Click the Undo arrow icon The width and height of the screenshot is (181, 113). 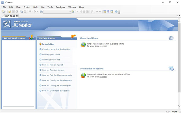[30, 11]
